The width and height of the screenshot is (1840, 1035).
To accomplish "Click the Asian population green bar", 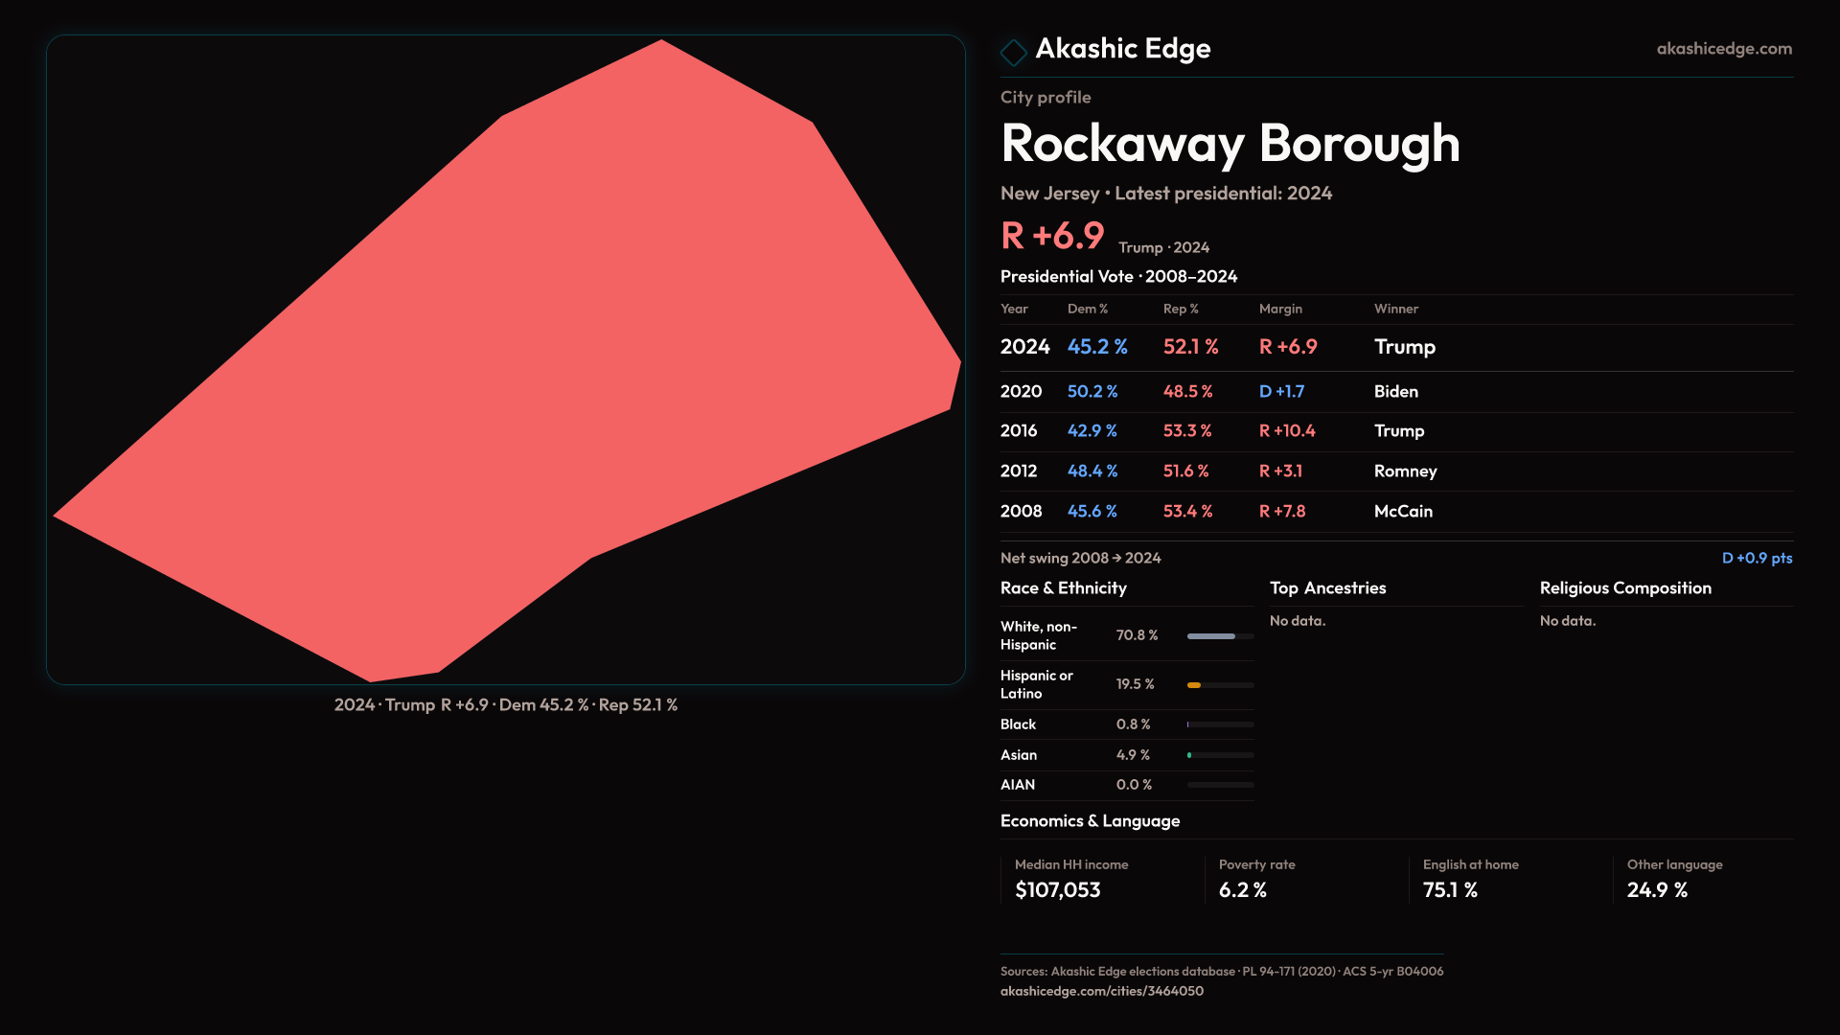I will tap(1189, 755).
